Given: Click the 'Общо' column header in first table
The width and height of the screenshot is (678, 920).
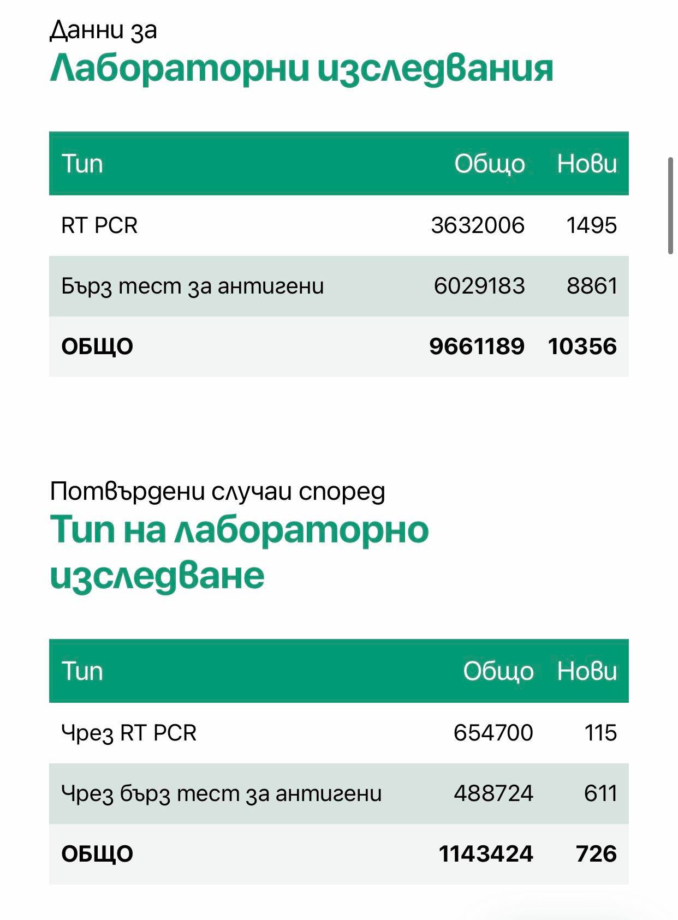Looking at the screenshot, I should tap(490, 164).
